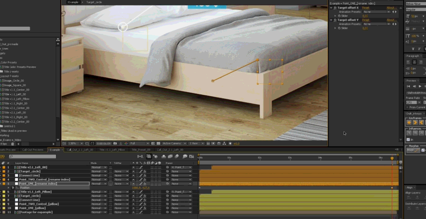Toggle the Position stopwatch on layer 5

tap(12, 188)
